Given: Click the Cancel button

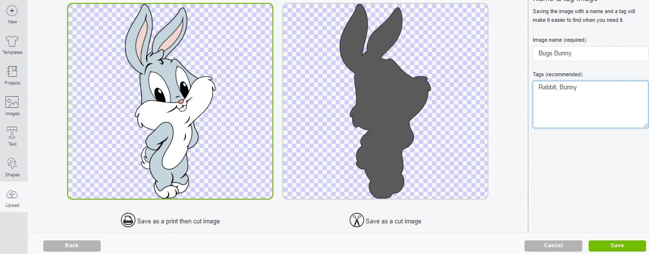Looking at the screenshot, I should point(553,246).
